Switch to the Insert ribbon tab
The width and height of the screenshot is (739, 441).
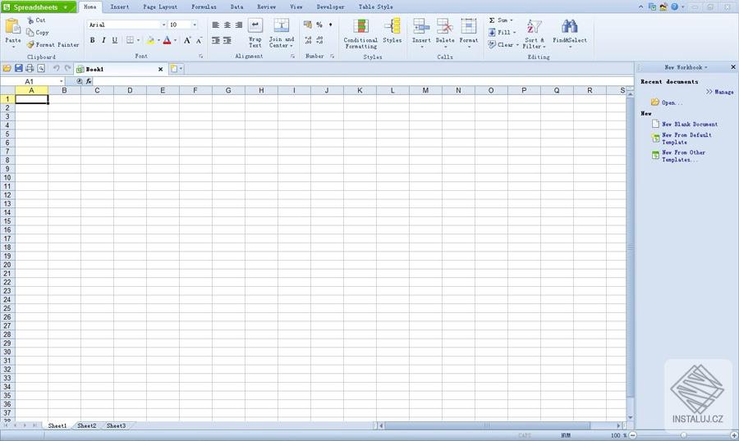119,7
